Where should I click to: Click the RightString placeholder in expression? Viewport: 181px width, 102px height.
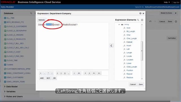click(x=69, y=25)
